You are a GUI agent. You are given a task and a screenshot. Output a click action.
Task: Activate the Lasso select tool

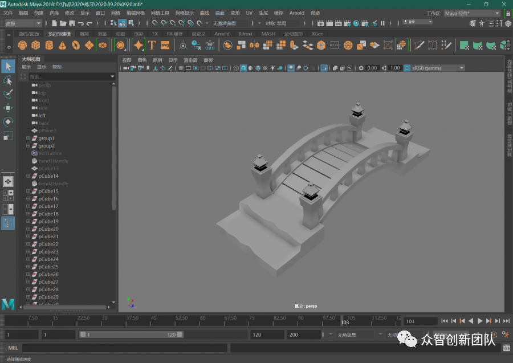click(8, 80)
